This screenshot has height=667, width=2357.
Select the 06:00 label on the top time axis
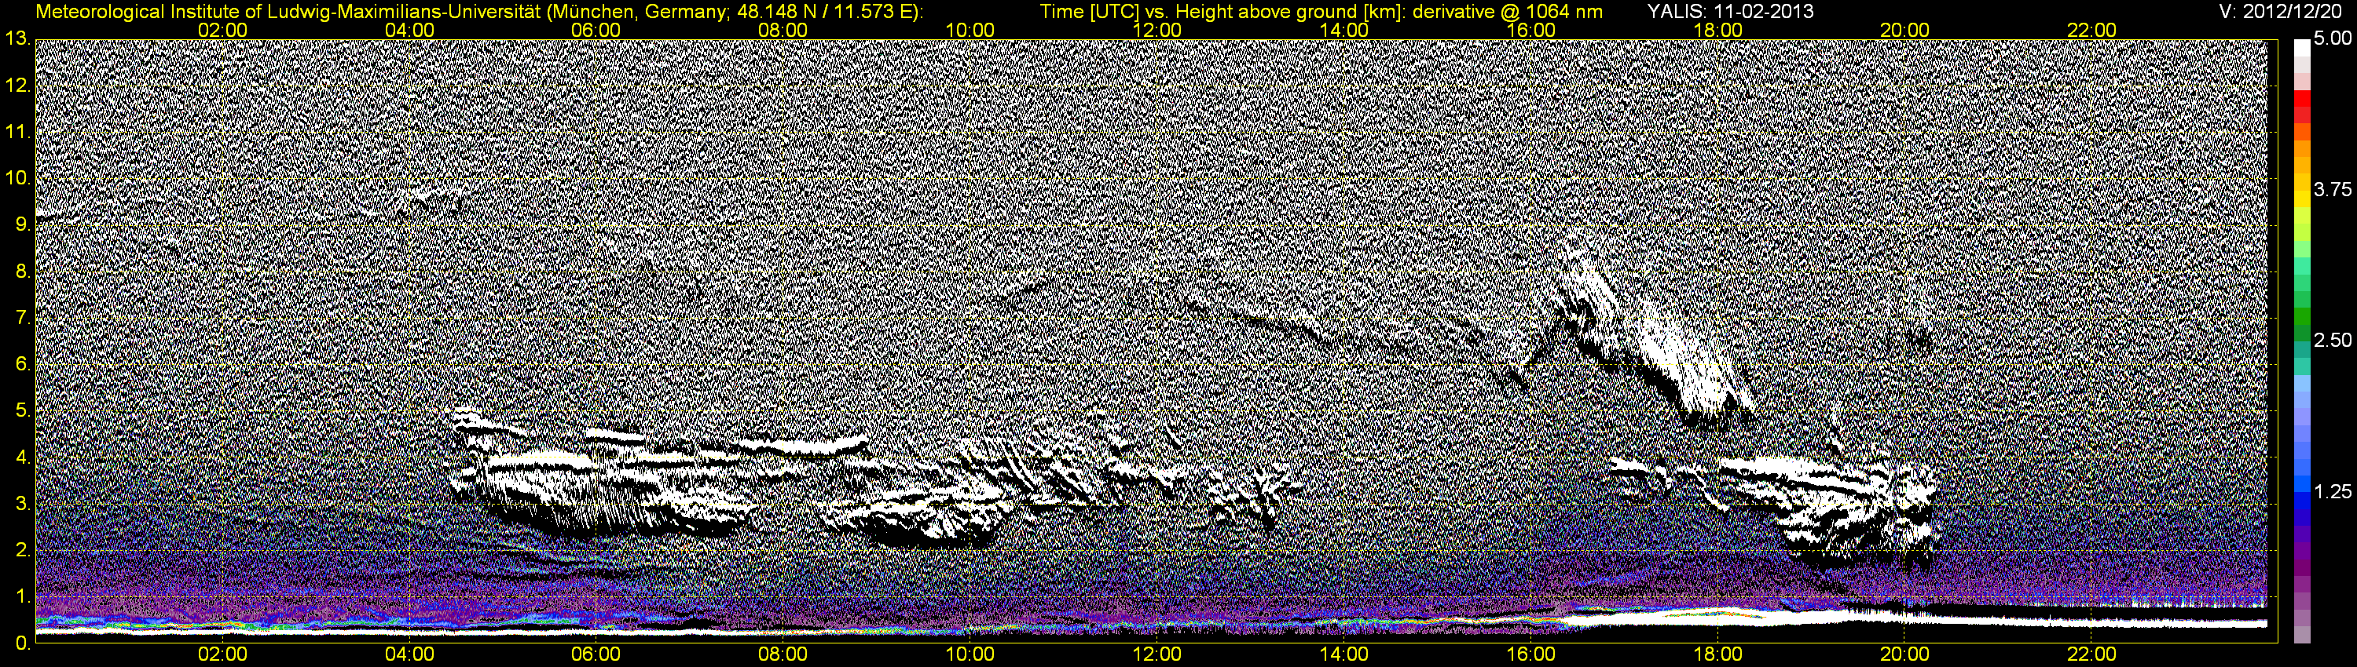(596, 30)
